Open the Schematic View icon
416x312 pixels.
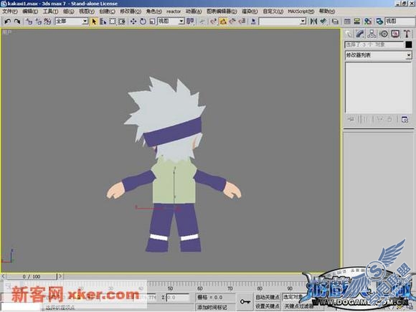click(357, 22)
